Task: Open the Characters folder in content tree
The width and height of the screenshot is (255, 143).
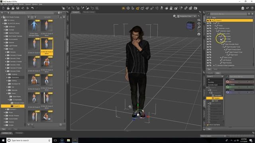Action: tap(15, 77)
